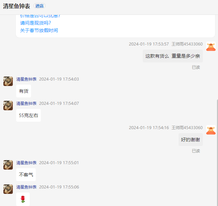Screen dimensions: 218x206
Task: Select the 请问是现货吗? quick question link
Action: click(x=35, y=23)
